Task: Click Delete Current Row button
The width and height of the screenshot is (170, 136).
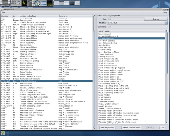Action: [131, 128]
